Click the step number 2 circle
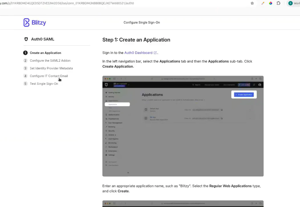The image size is (300, 207). pyautogui.click(x=25, y=61)
